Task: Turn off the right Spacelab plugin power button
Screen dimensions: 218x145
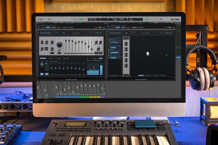Action: (108, 26)
